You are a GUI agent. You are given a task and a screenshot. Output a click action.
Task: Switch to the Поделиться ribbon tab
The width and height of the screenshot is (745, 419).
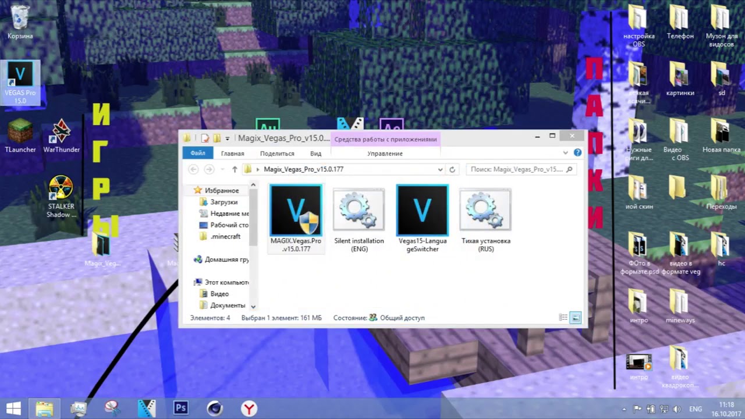click(x=277, y=154)
